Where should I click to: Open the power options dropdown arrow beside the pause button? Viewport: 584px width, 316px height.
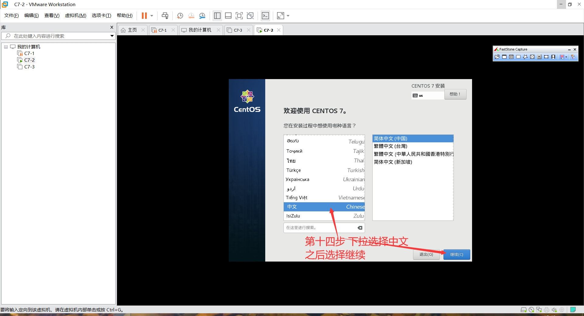tap(152, 16)
